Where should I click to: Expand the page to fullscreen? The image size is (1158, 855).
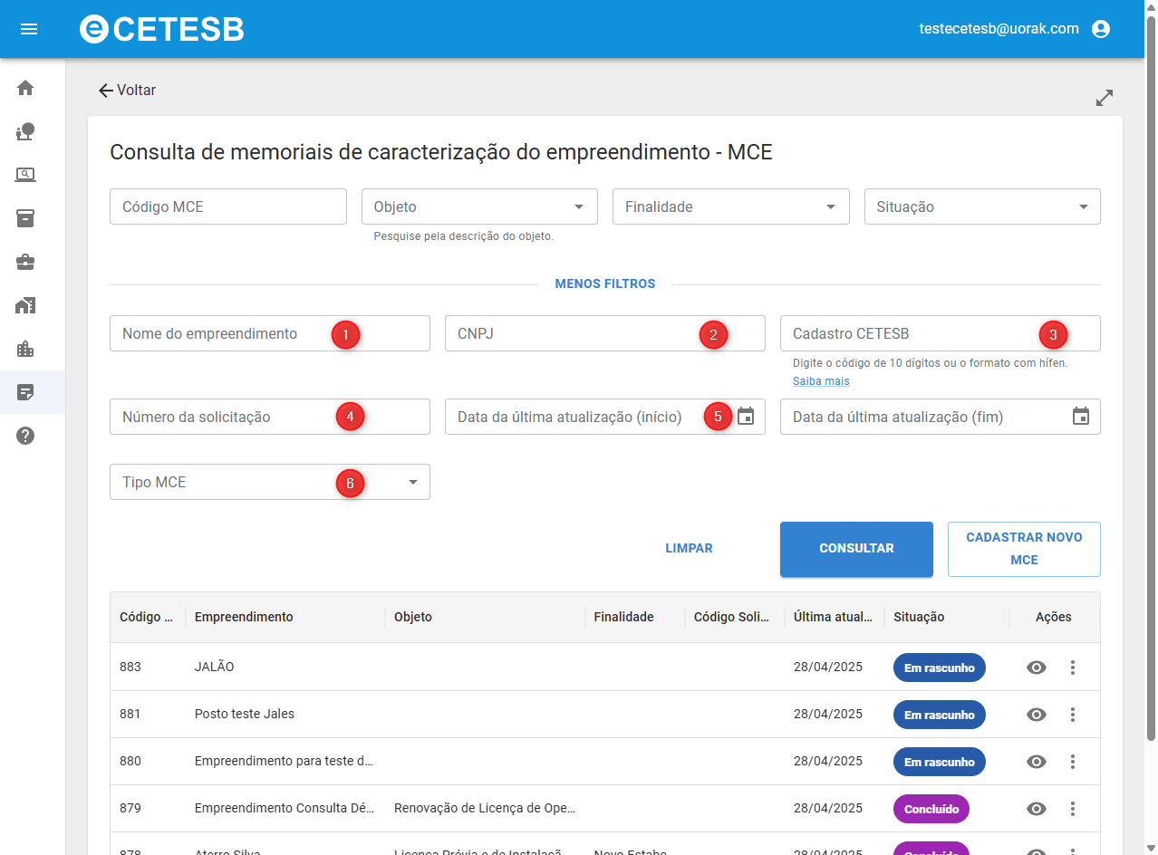(1104, 98)
